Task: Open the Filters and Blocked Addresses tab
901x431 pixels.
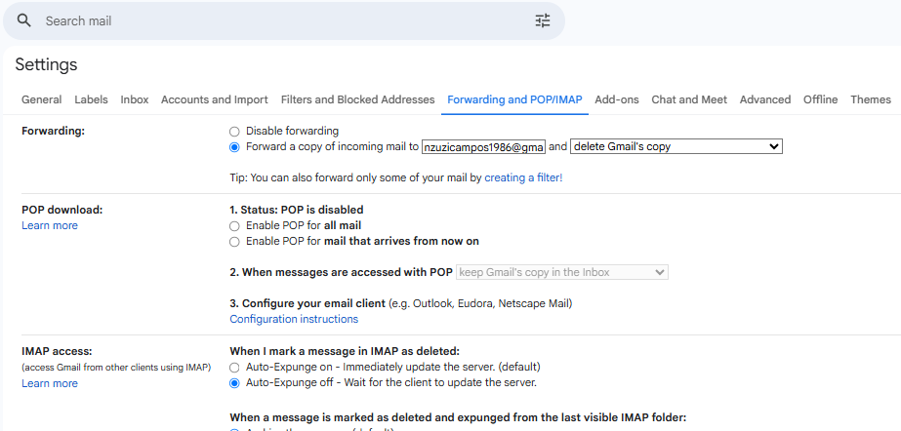Action: tap(357, 99)
